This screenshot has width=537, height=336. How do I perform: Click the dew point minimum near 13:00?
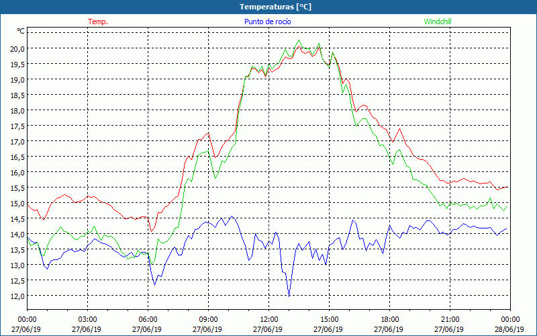pos(289,296)
